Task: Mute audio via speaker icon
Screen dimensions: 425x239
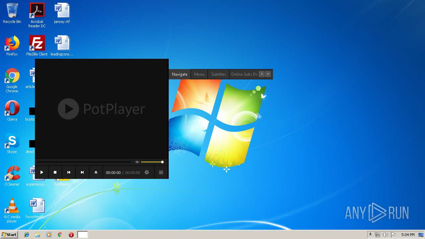Action: pyautogui.click(x=137, y=162)
